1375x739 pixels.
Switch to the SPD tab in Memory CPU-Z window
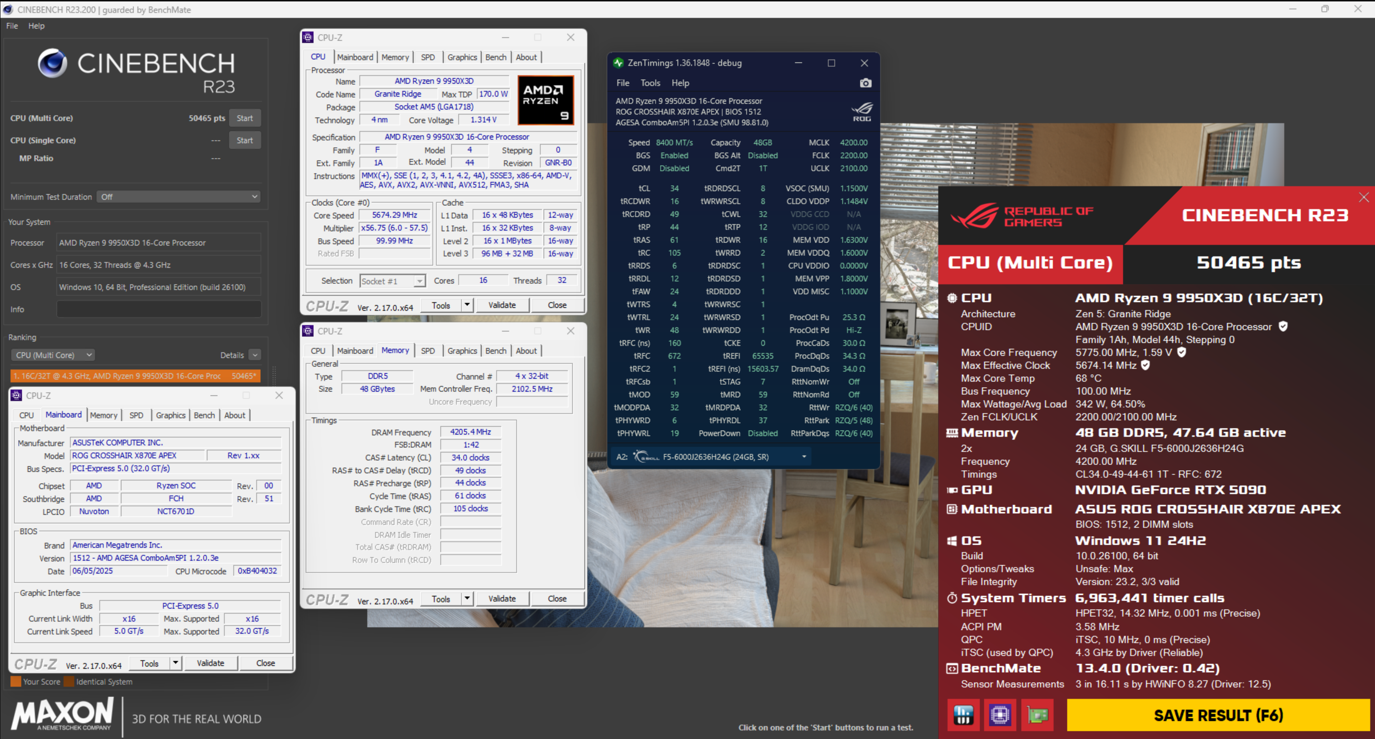[x=427, y=350]
